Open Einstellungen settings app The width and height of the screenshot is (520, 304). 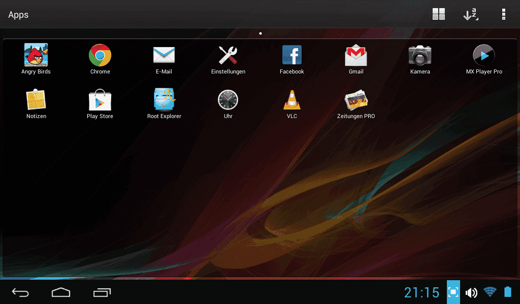click(228, 59)
